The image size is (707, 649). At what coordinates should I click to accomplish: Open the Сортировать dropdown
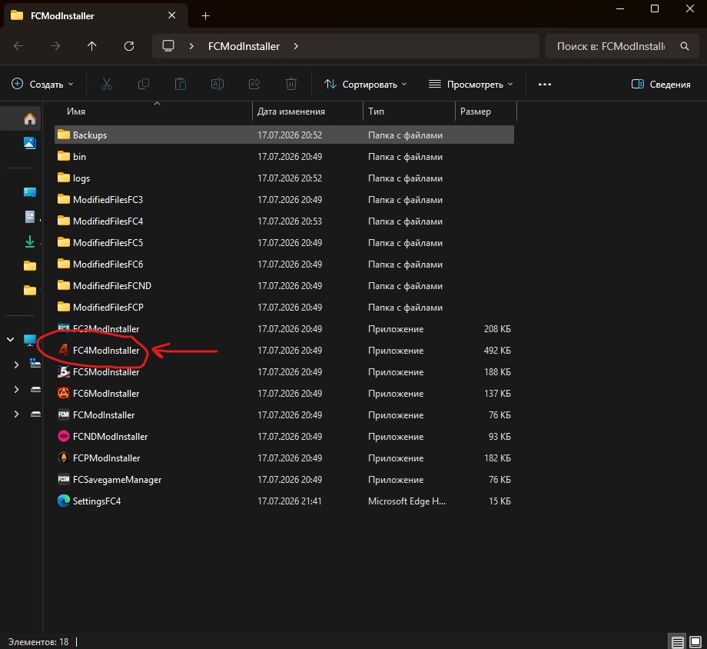tap(366, 85)
